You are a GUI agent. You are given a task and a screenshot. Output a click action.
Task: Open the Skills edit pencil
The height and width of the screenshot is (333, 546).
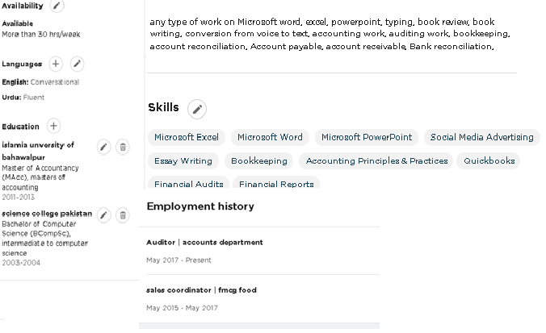coord(197,109)
